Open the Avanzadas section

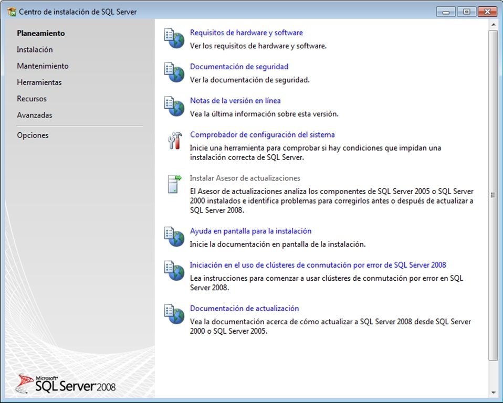point(34,115)
